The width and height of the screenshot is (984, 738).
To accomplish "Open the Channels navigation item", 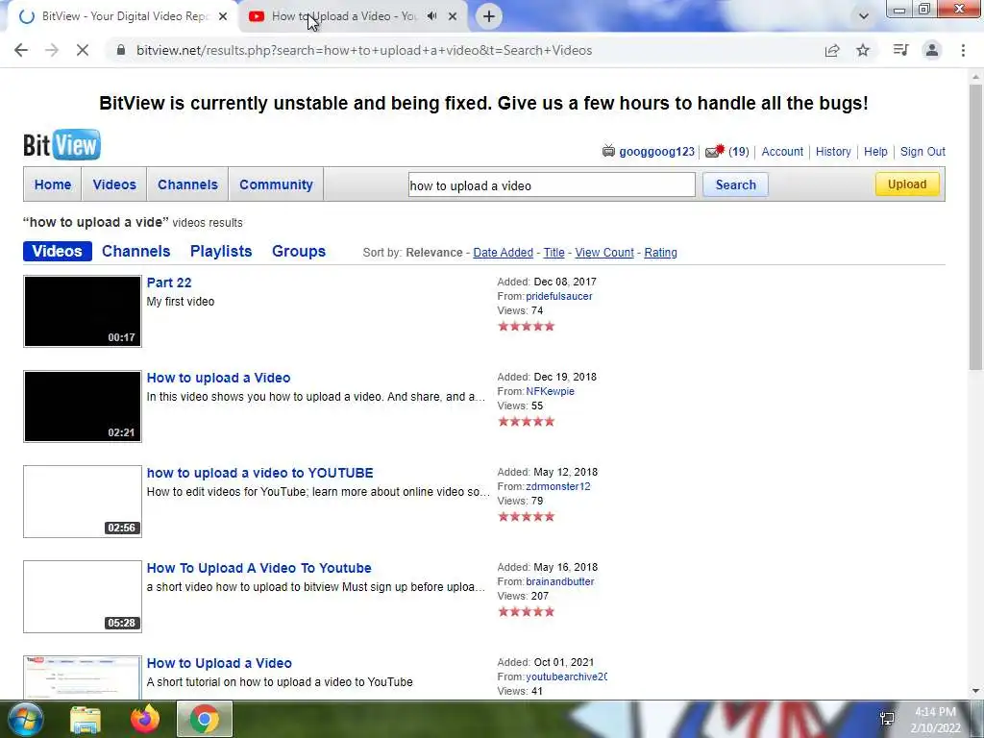I will click(187, 184).
